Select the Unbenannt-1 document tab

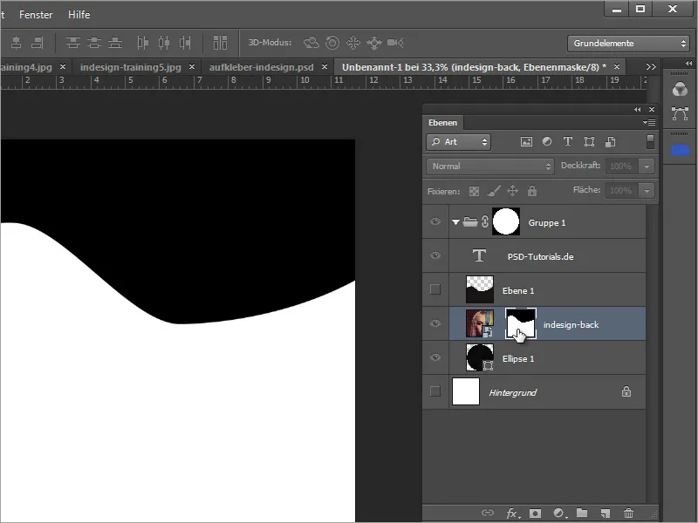[x=474, y=67]
